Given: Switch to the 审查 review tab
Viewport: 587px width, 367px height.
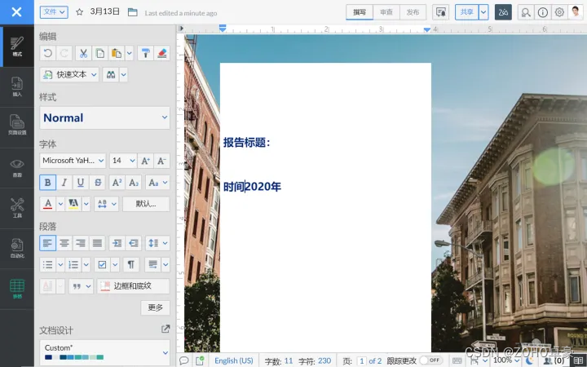Looking at the screenshot, I should point(386,12).
